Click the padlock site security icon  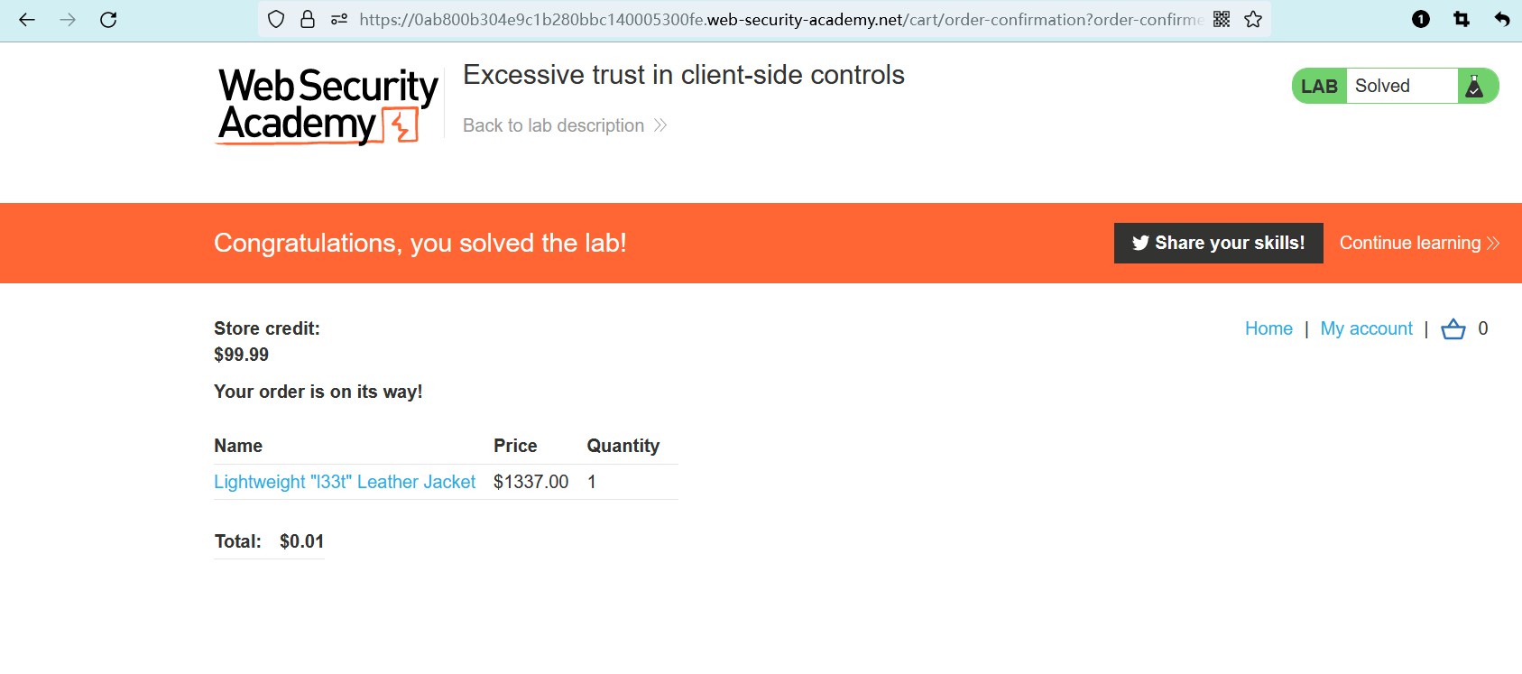coord(308,19)
